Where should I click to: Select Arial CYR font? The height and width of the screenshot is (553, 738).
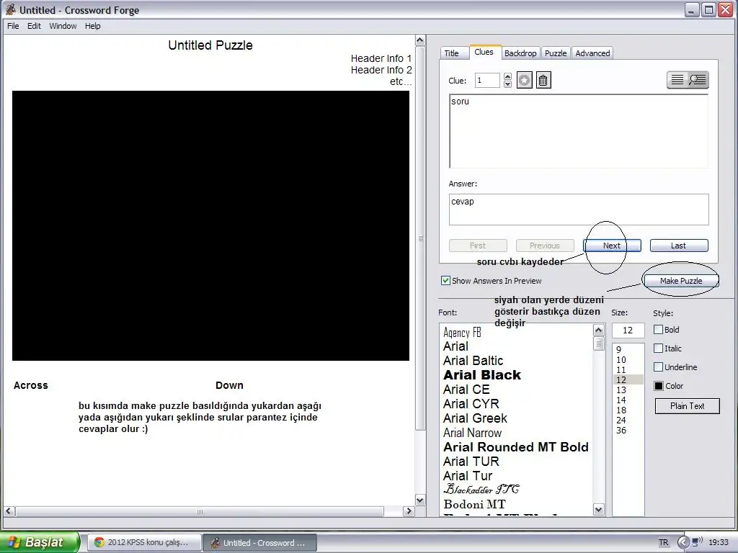(x=471, y=404)
